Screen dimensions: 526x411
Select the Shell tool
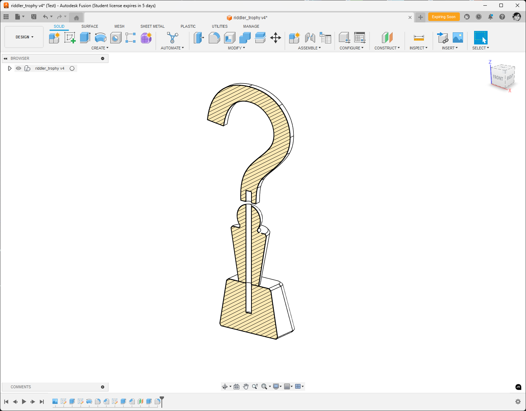(230, 38)
